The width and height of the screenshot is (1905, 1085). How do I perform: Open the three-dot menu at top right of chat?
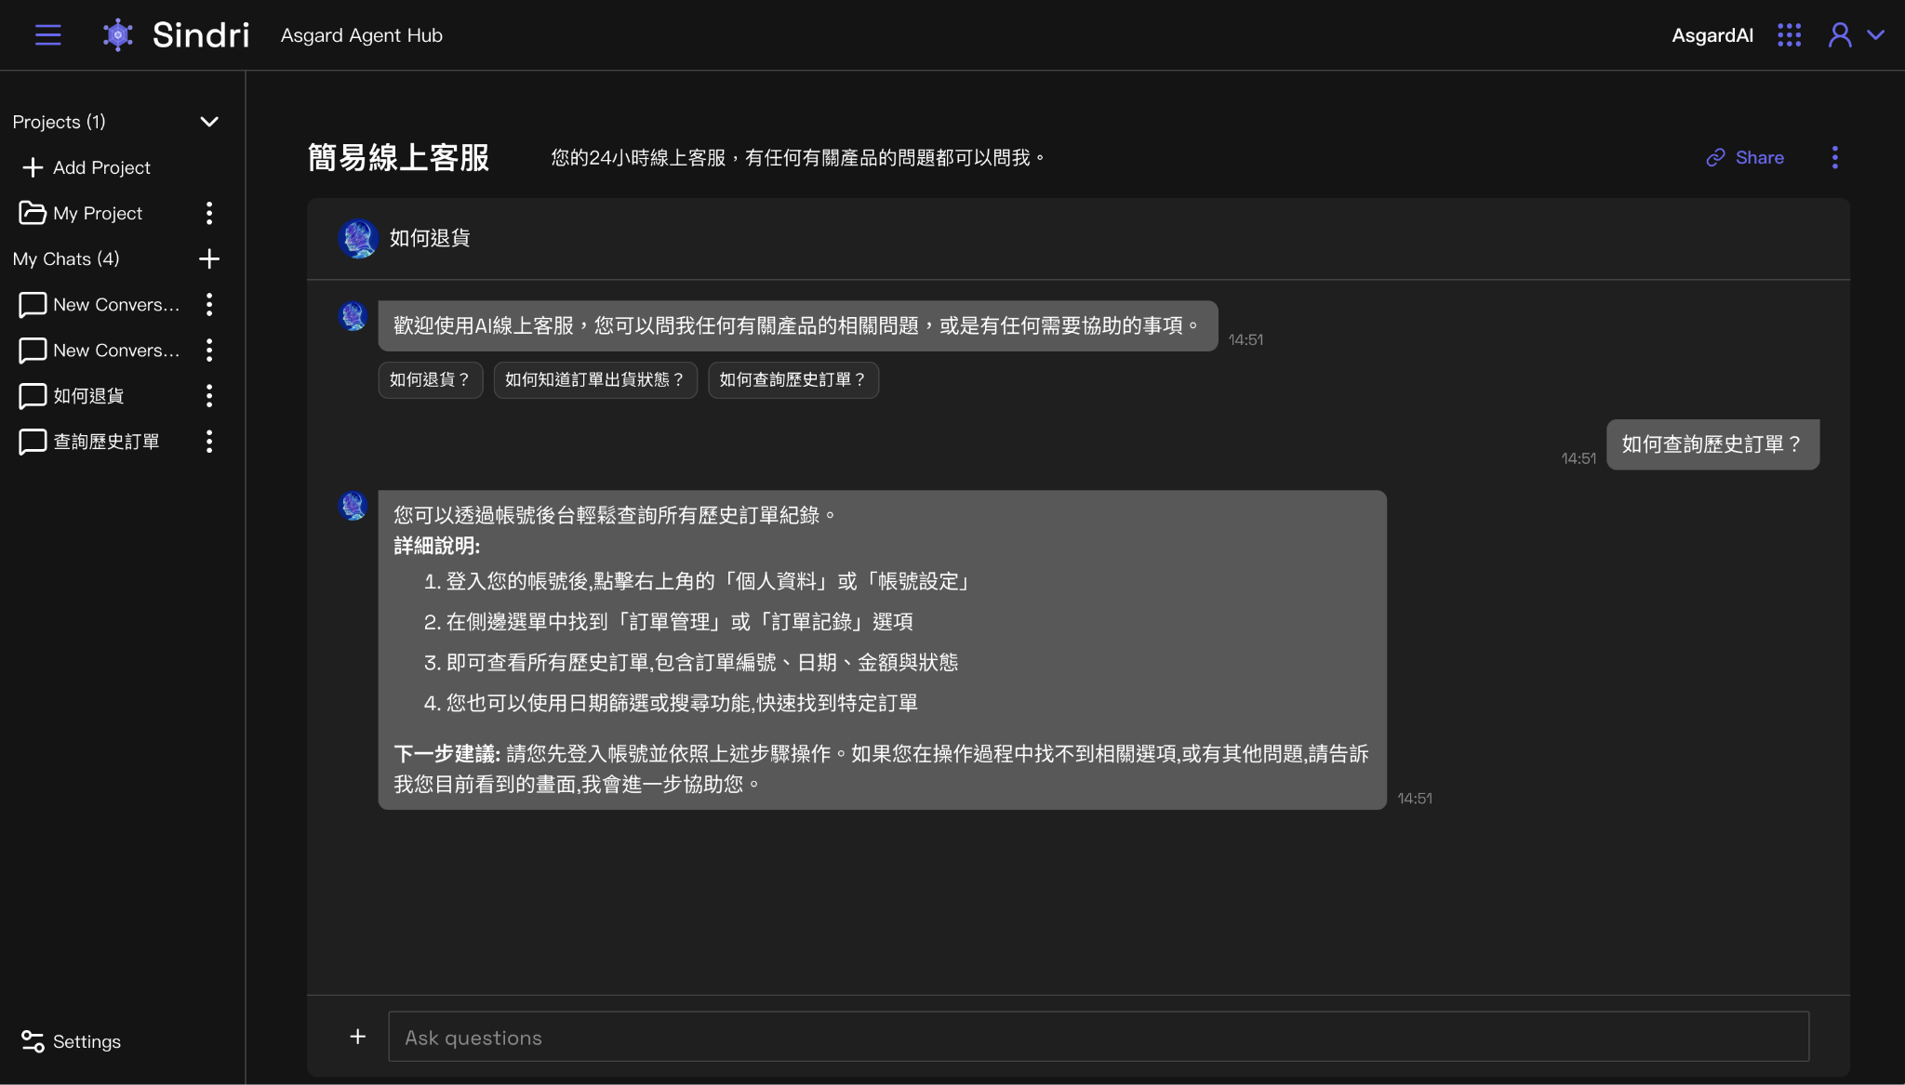point(1835,157)
